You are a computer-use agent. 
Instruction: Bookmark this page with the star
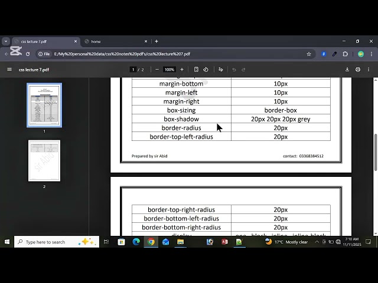click(x=309, y=54)
